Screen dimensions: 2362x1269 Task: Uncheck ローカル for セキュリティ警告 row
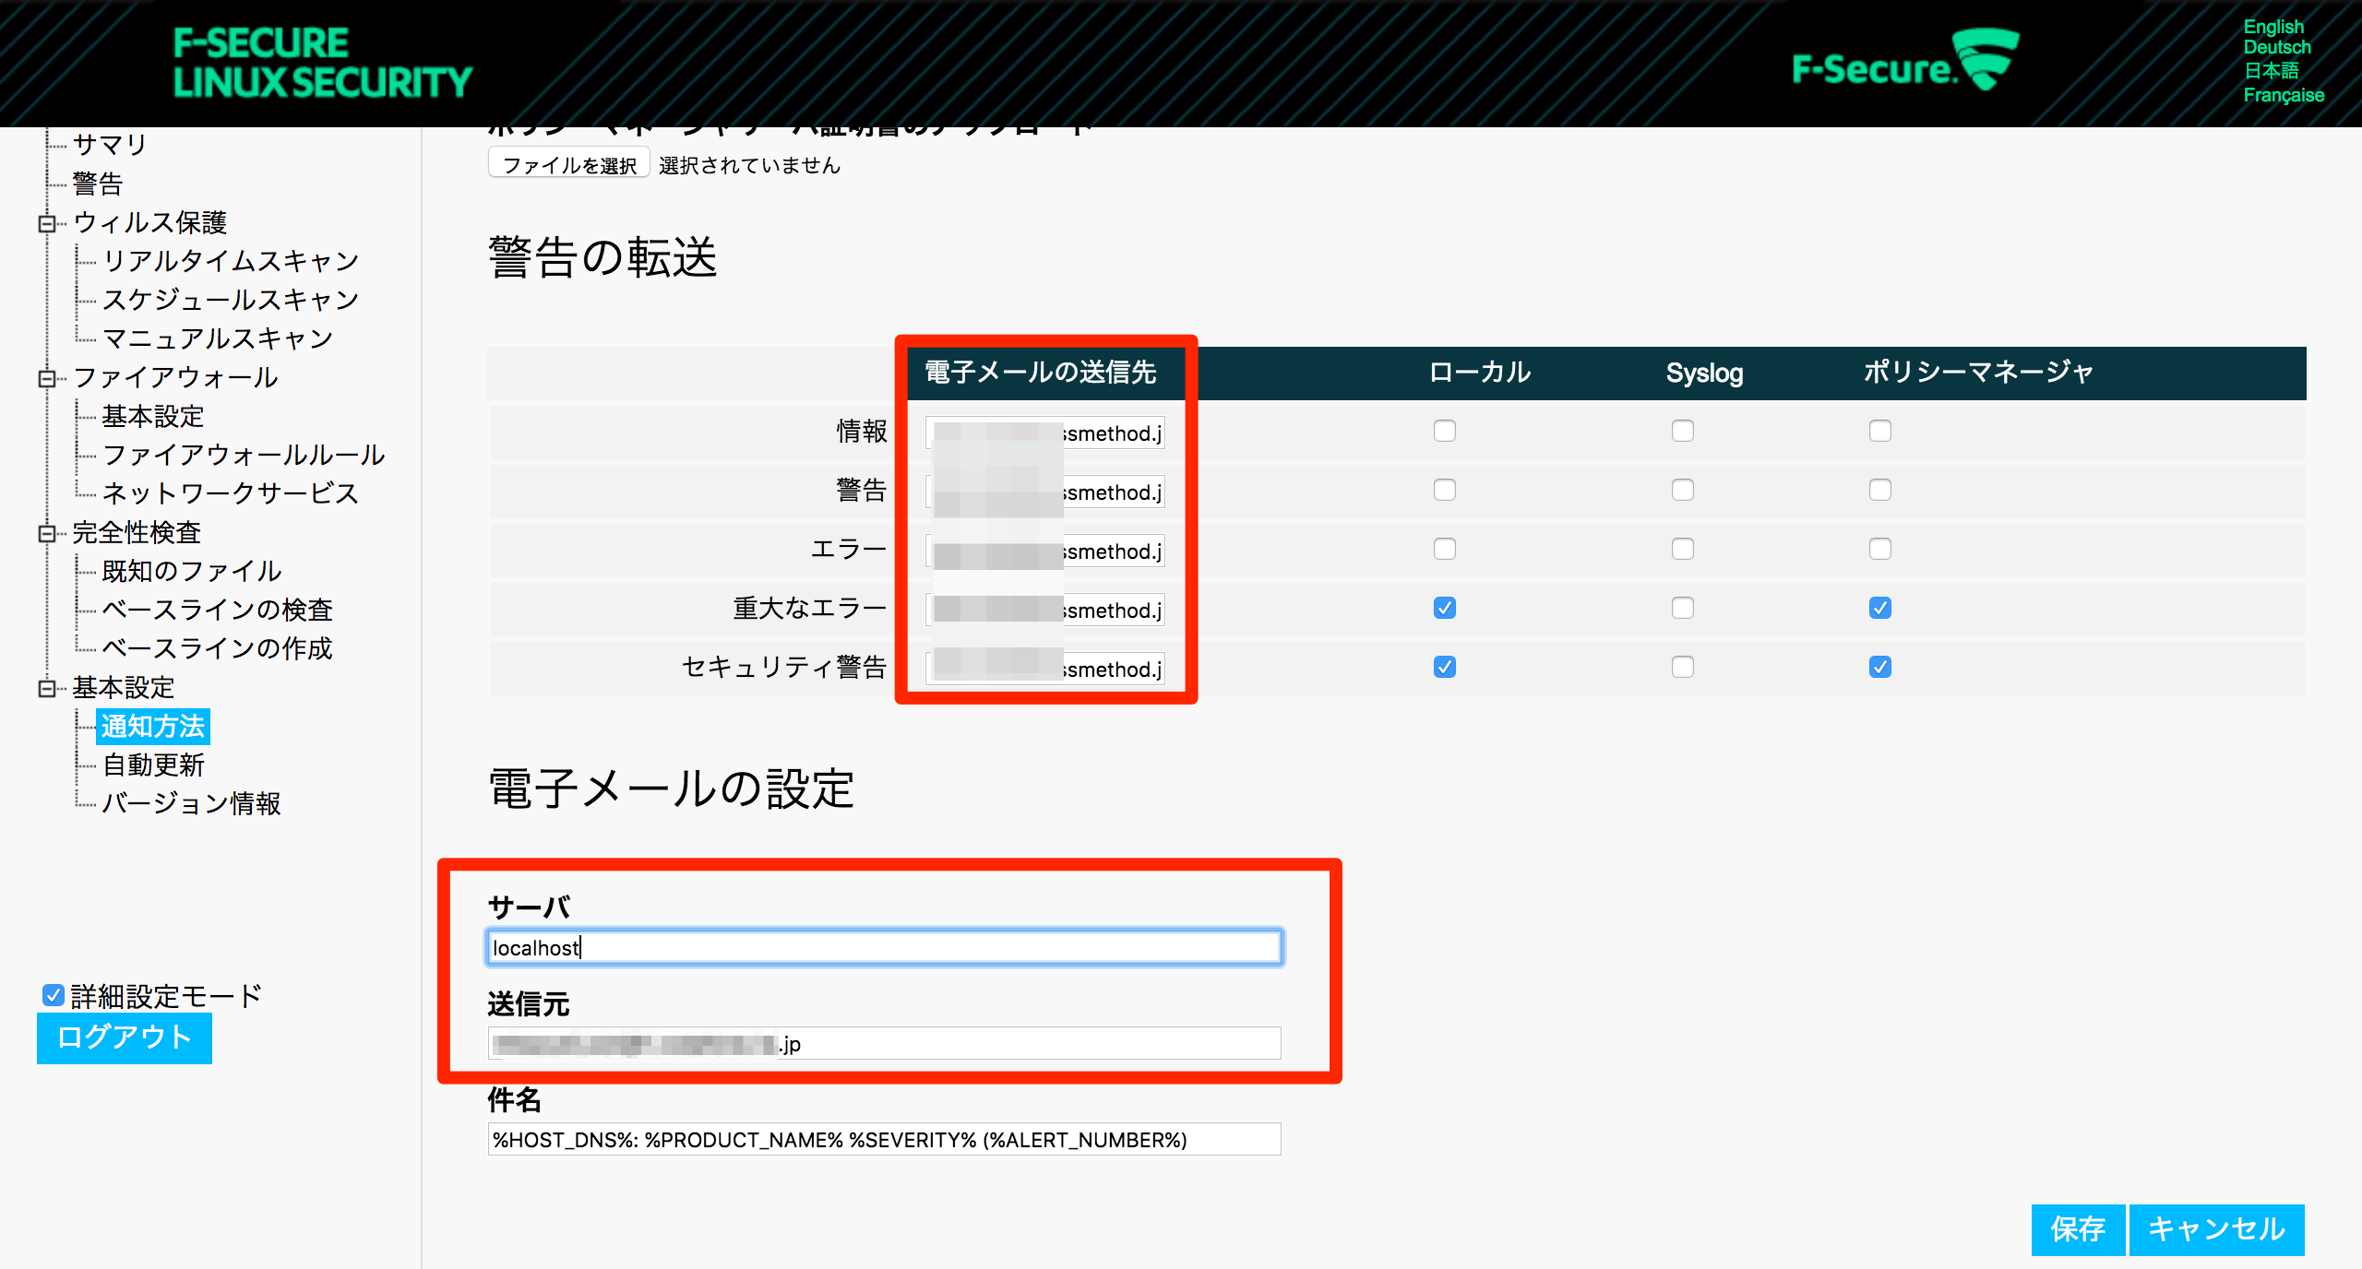[x=1445, y=667]
